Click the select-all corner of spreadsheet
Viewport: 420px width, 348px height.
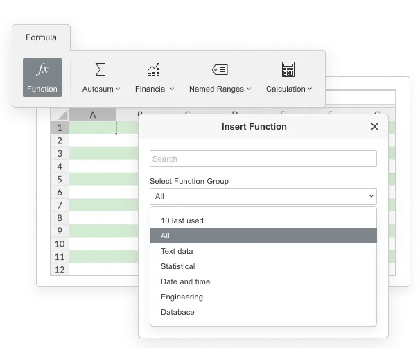pyautogui.click(x=60, y=114)
